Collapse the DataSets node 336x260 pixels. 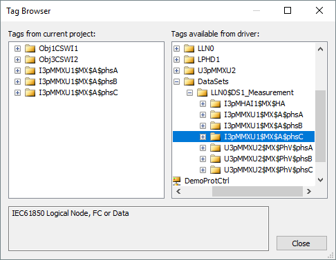[176, 82]
